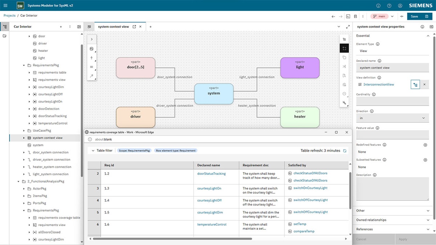
Task: Open the Direction dropdown in properties panel
Action: 423,118
